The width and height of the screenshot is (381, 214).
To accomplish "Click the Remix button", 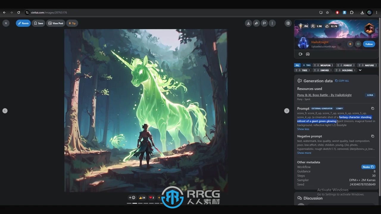I will (23, 23).
